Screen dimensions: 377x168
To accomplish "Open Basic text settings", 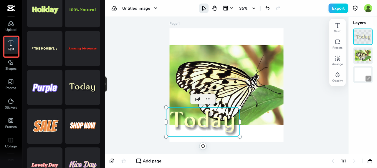I will 338,27.
